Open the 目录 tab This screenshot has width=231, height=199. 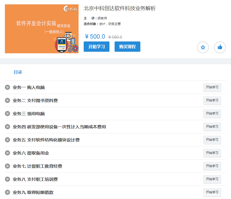tap(18, 72)
